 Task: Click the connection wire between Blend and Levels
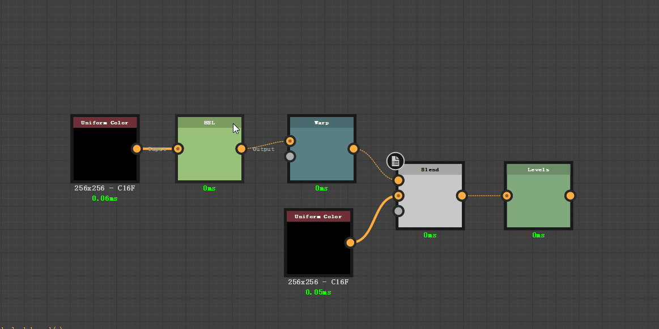tap(484, 196)
